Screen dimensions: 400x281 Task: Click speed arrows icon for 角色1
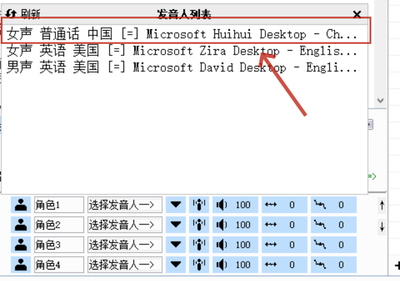pos(271,204)
